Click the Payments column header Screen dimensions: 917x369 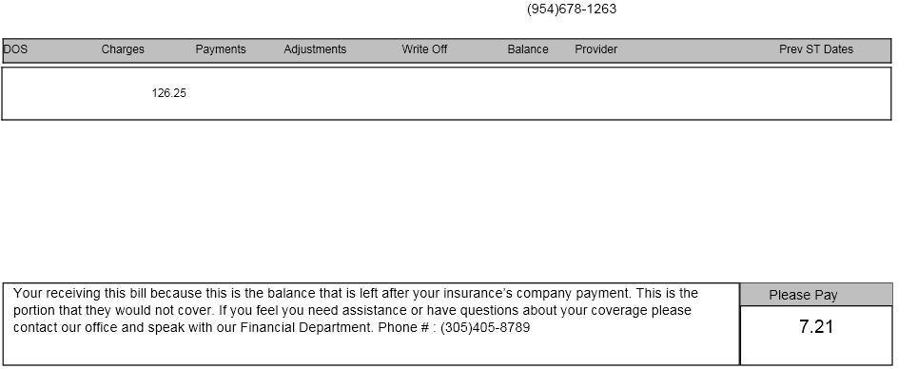tap(221, 49)
